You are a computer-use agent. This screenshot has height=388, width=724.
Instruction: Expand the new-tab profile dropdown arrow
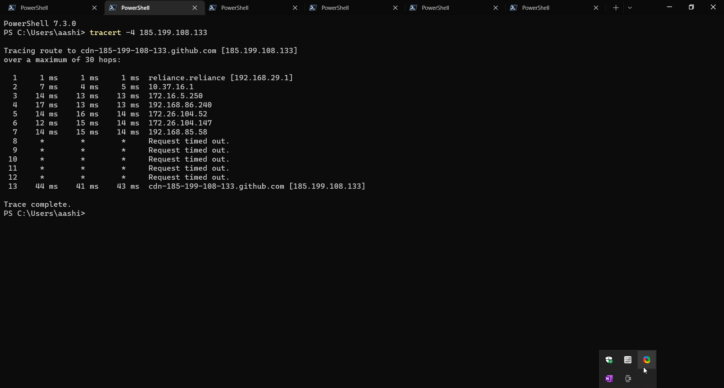[630, 8]
